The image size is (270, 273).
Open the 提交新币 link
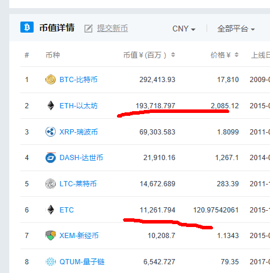tap(112, 29)
